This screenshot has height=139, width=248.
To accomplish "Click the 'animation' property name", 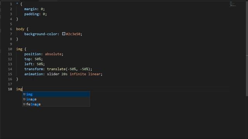I will (34, 74).
